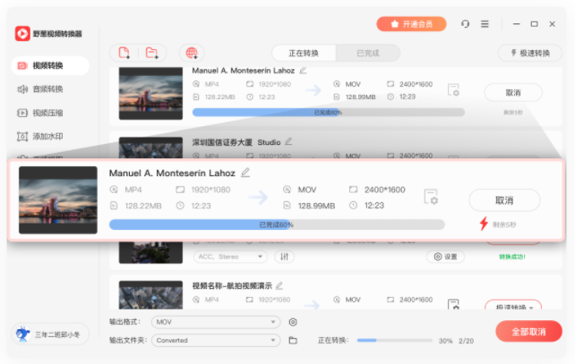Rename 深圳国信证券大厦 Studio with pencil icon
The width and height of the screenshot is (575, 364).
click(x=288, y=141)
